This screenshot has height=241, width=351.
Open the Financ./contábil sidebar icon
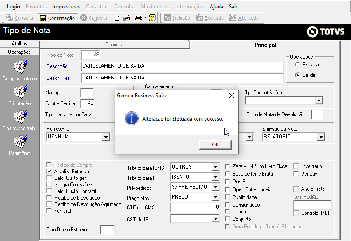pos(20,117)
